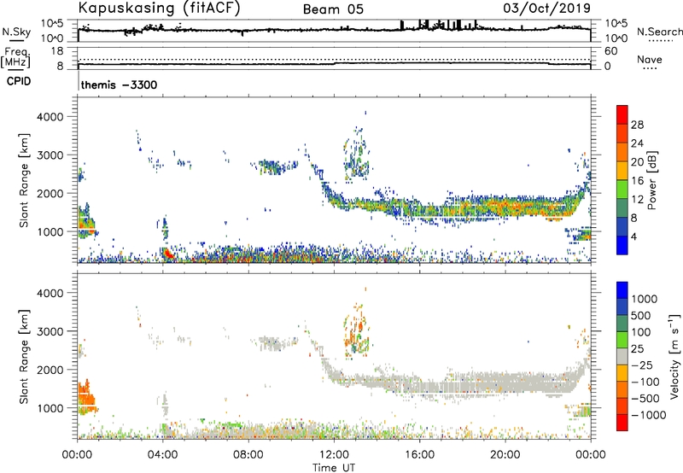The image size is (683, 473).
Task: Click the 'CPID' label
Action: click(x=19, y=81)
